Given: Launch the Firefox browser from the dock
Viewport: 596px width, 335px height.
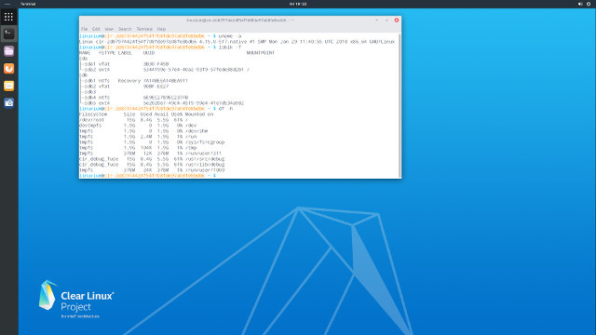Looking at the screenshot, I should pyautogui.click(x=8, y=68).
